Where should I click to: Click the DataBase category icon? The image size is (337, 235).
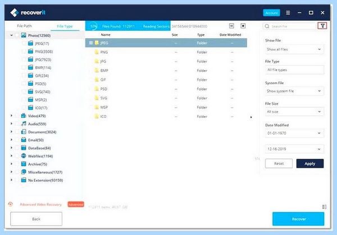[x=24, y=148]
